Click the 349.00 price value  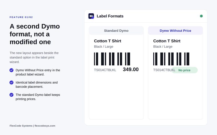pos(131,69)
